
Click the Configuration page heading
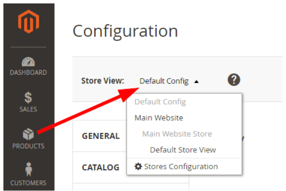[x=125, y=31]
